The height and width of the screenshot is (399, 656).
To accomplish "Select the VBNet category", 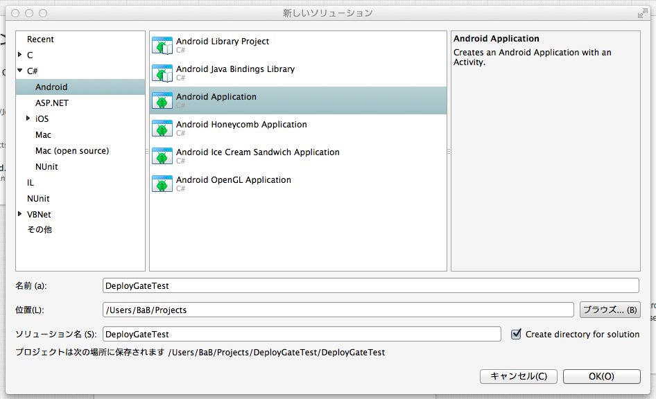I will pyautogui.click(x=39, y=214).
